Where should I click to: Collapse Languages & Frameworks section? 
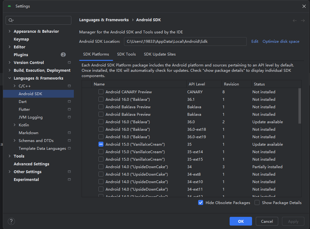click(x=9, y=78)
